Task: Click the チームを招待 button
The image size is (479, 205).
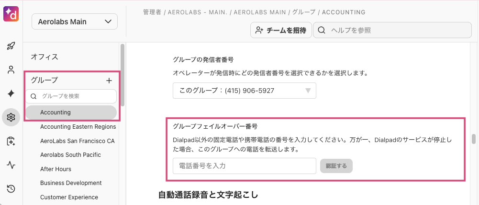Action: [x=281, y=30]
